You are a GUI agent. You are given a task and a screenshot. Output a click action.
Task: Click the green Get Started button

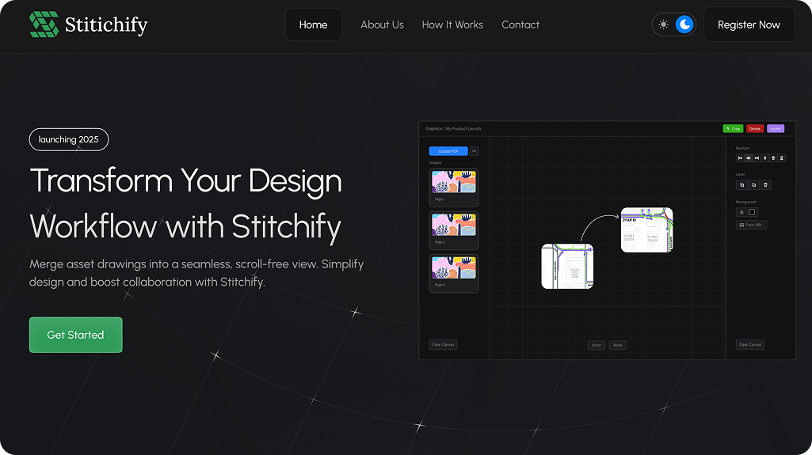(75, 335)
